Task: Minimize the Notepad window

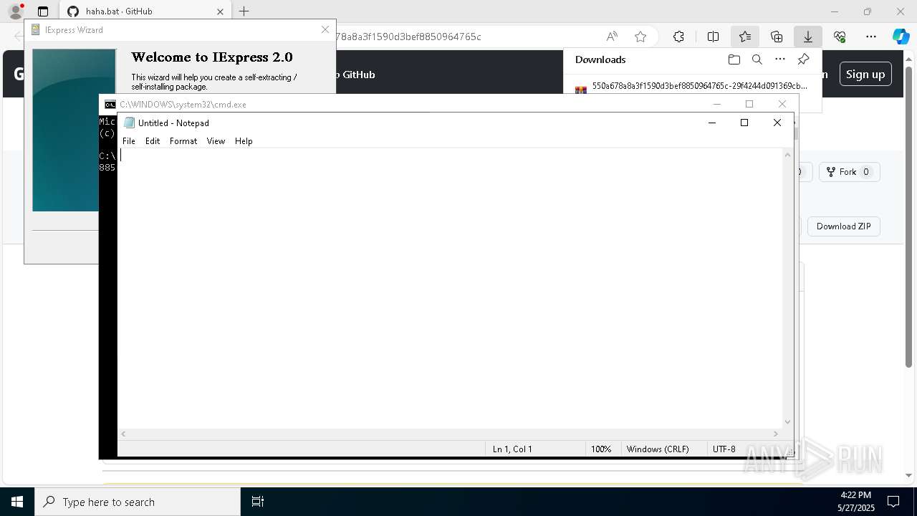Action: tap(711, 123)
